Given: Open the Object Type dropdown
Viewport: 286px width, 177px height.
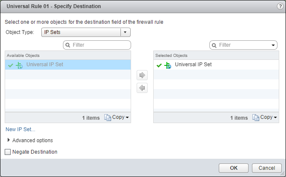Looking at the screenshot, I should [125, 32].
